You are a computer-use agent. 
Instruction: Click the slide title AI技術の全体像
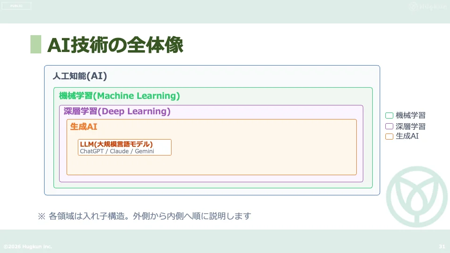115,45
